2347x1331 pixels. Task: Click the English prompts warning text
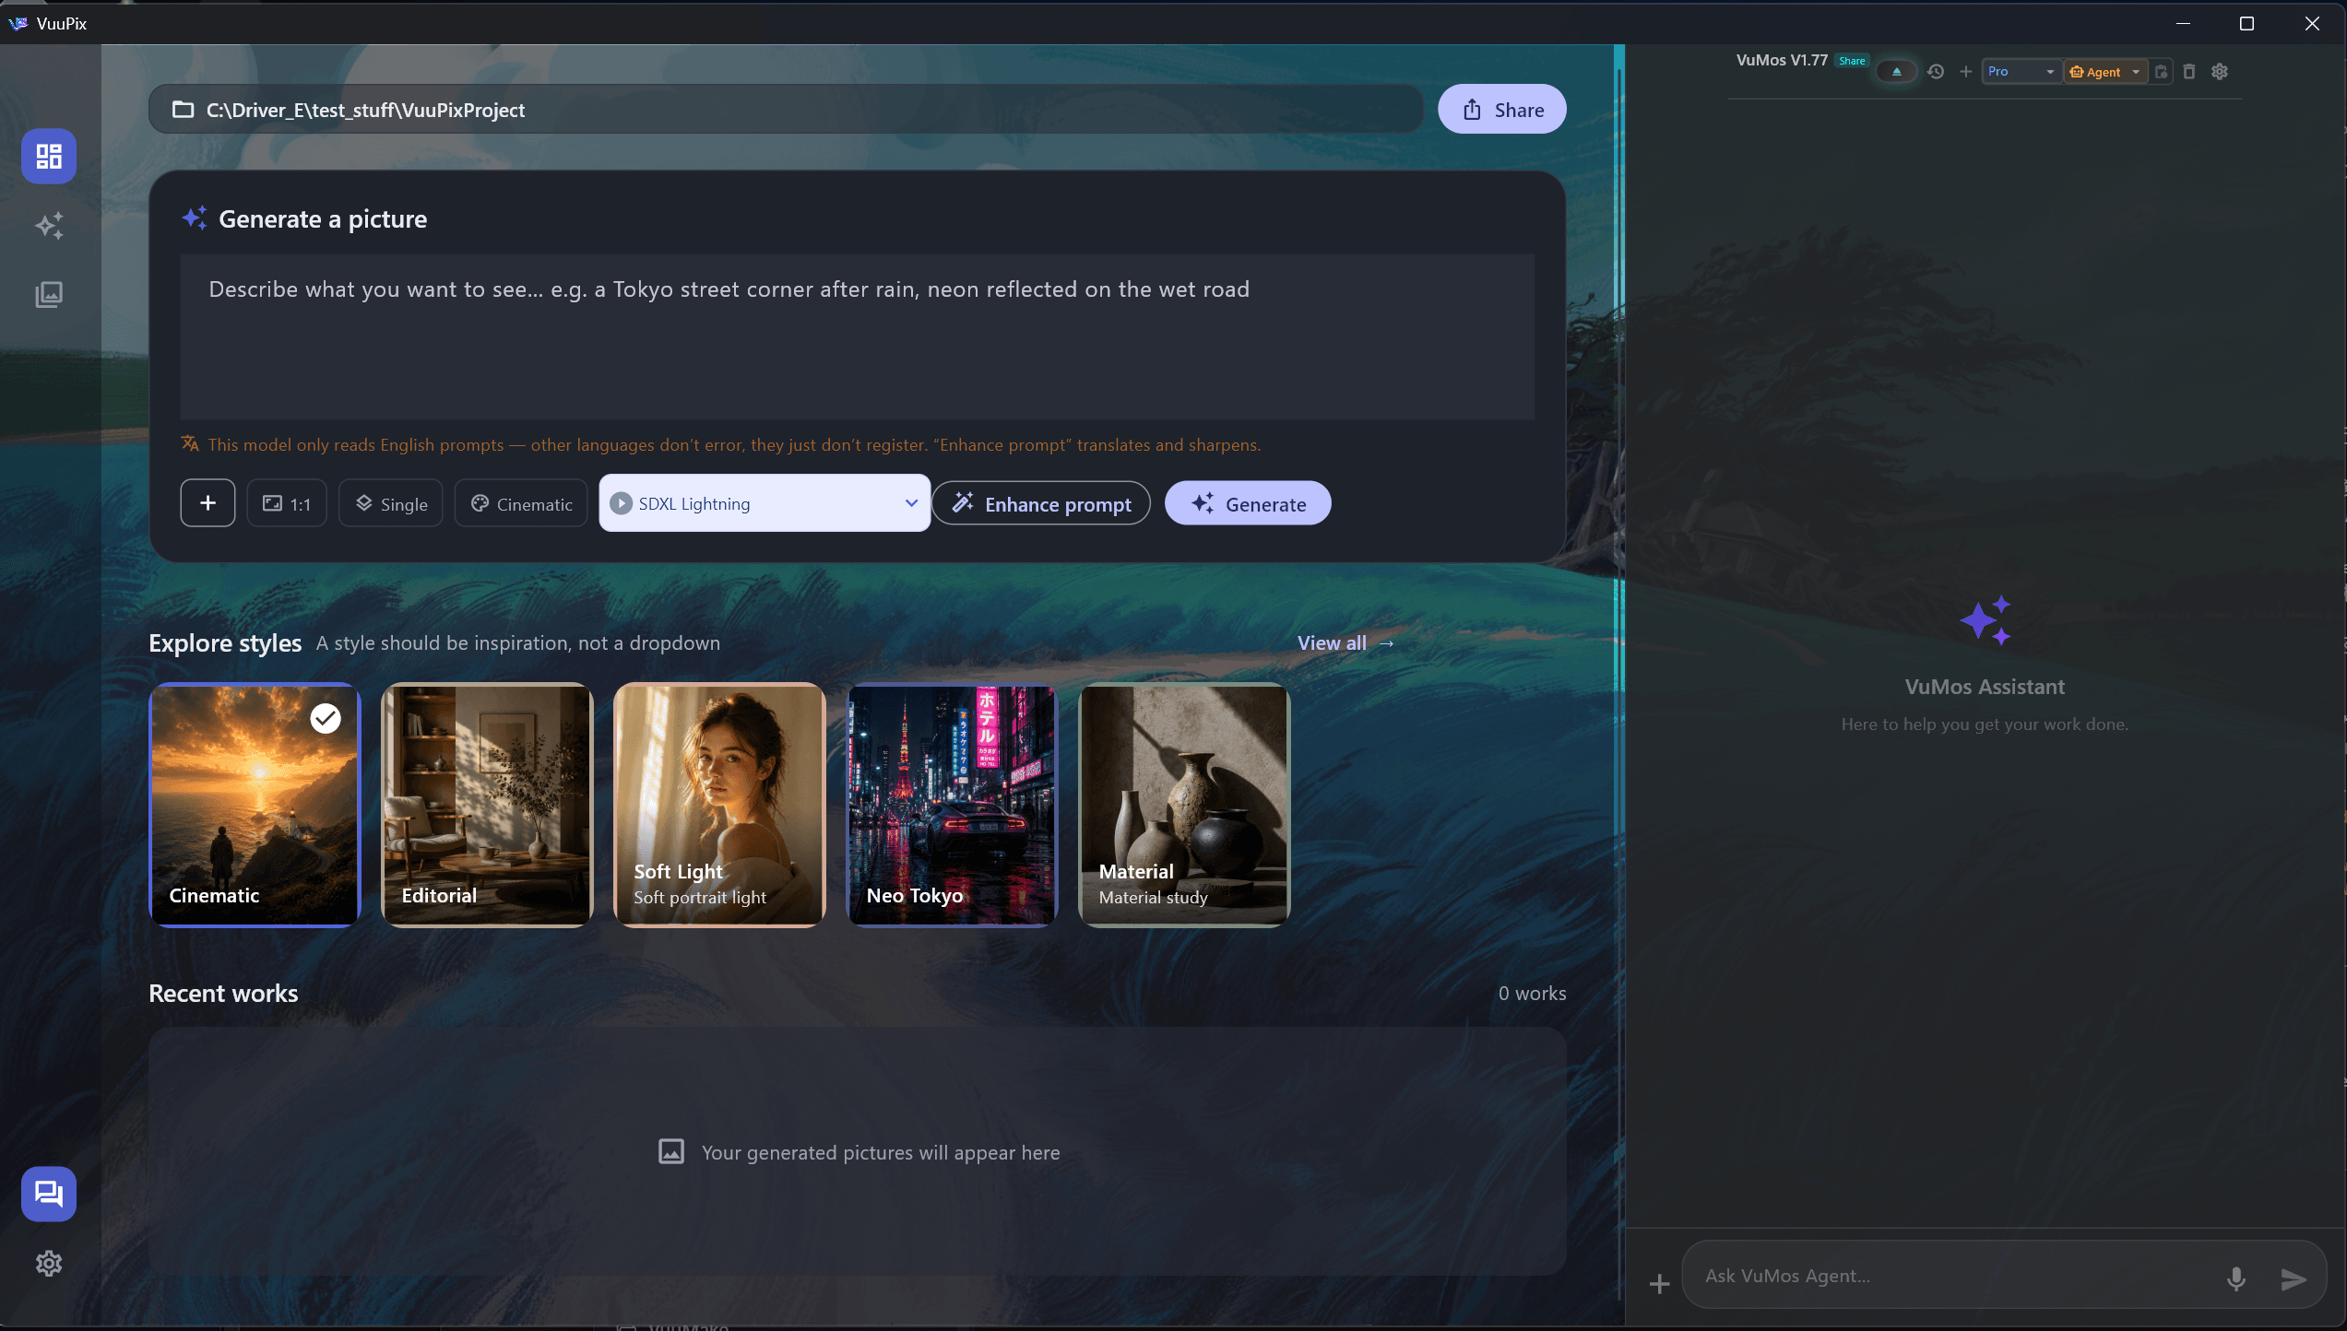(734, 444)
